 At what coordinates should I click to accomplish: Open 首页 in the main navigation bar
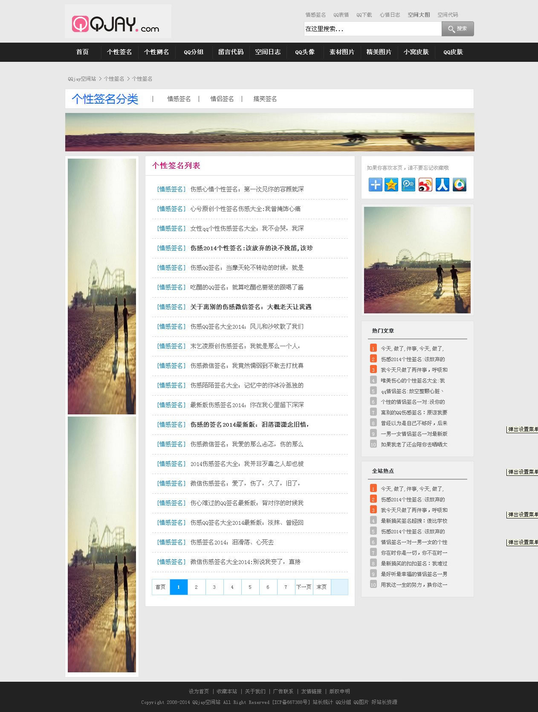tap(82, 52)
